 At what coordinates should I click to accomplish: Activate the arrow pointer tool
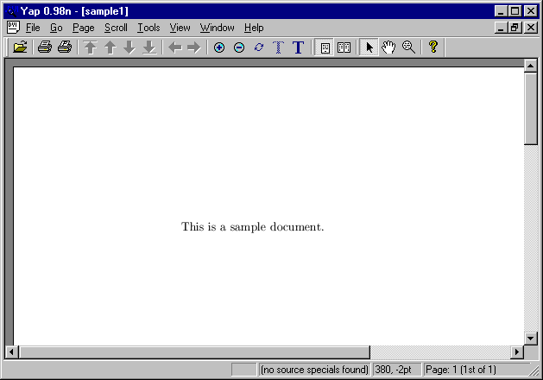(x=369, y=47)
